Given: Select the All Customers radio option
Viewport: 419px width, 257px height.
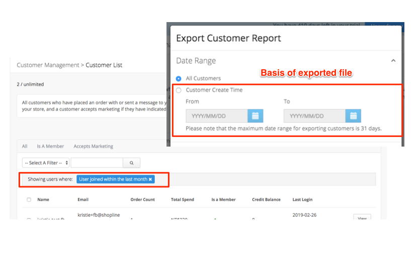Looking at the screenshot, I should tap(179, 78).
